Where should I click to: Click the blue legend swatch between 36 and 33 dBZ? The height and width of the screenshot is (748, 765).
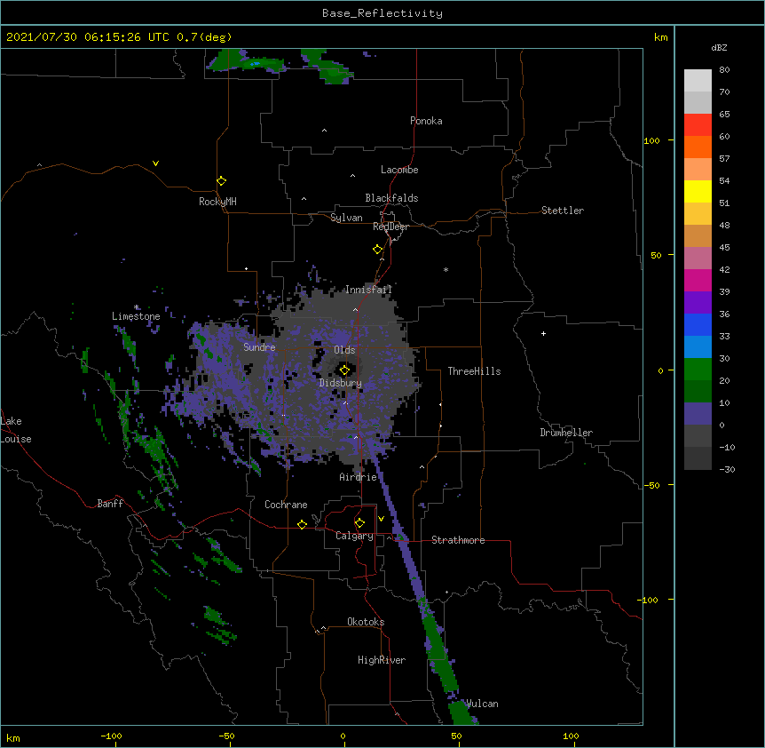698,324
